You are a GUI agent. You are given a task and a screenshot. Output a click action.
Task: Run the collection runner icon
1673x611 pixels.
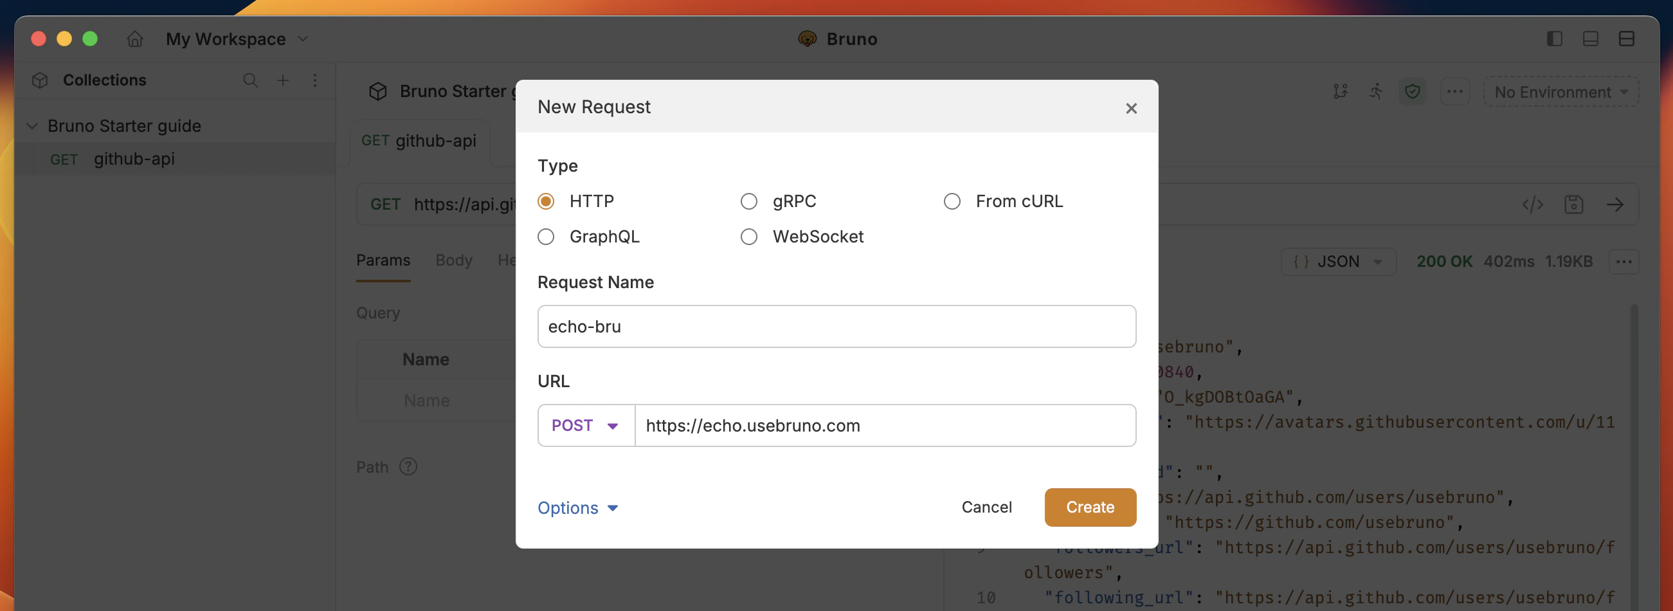[x=1376, y=91]
